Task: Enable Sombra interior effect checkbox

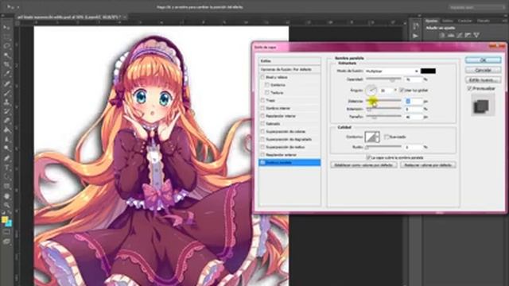Action: (262, 108)
